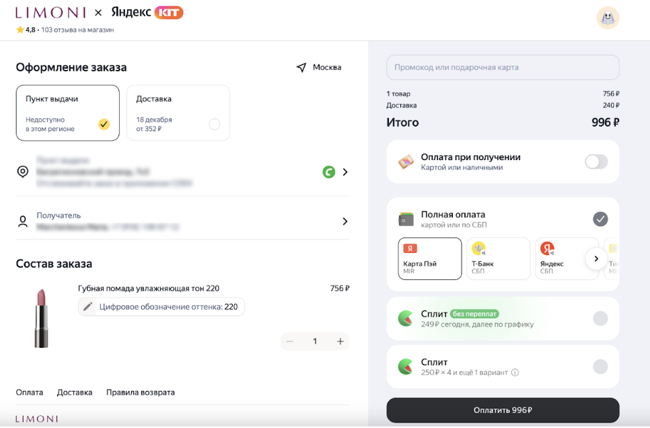The height and width of the screenshot is (428, 650).
Task: Click the location arrow icon near Москва
Action: point(301,67)
